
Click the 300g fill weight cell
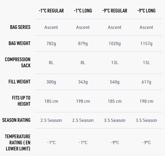click(51, 82)
